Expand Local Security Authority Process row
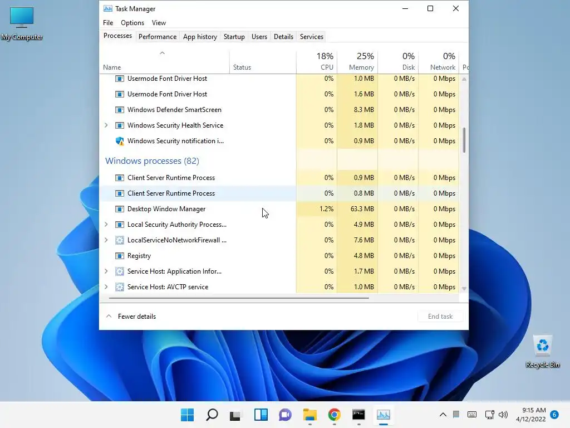The height and width of the screenshot is (428, 570). tap(106, 225)
